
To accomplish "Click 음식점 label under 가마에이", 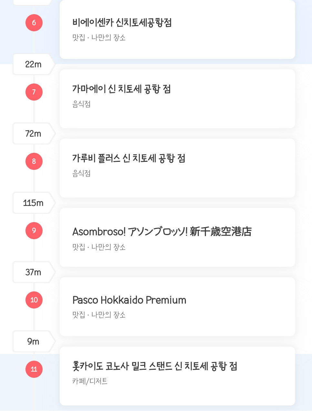I will point(81,104).
